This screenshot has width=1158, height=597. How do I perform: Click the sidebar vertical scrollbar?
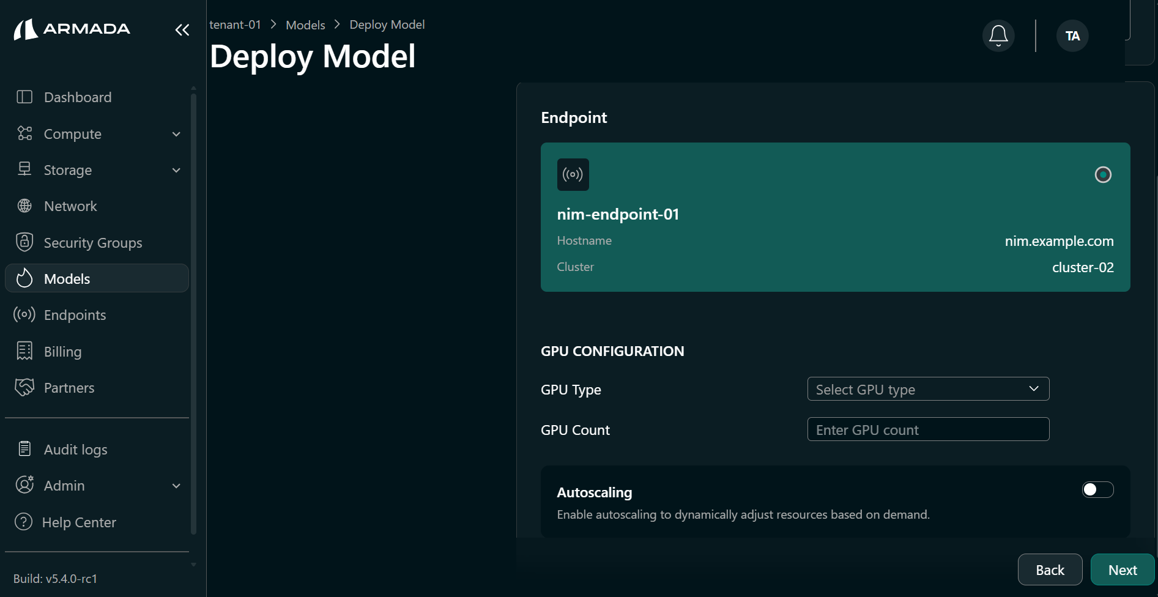[x=193, y=314]
